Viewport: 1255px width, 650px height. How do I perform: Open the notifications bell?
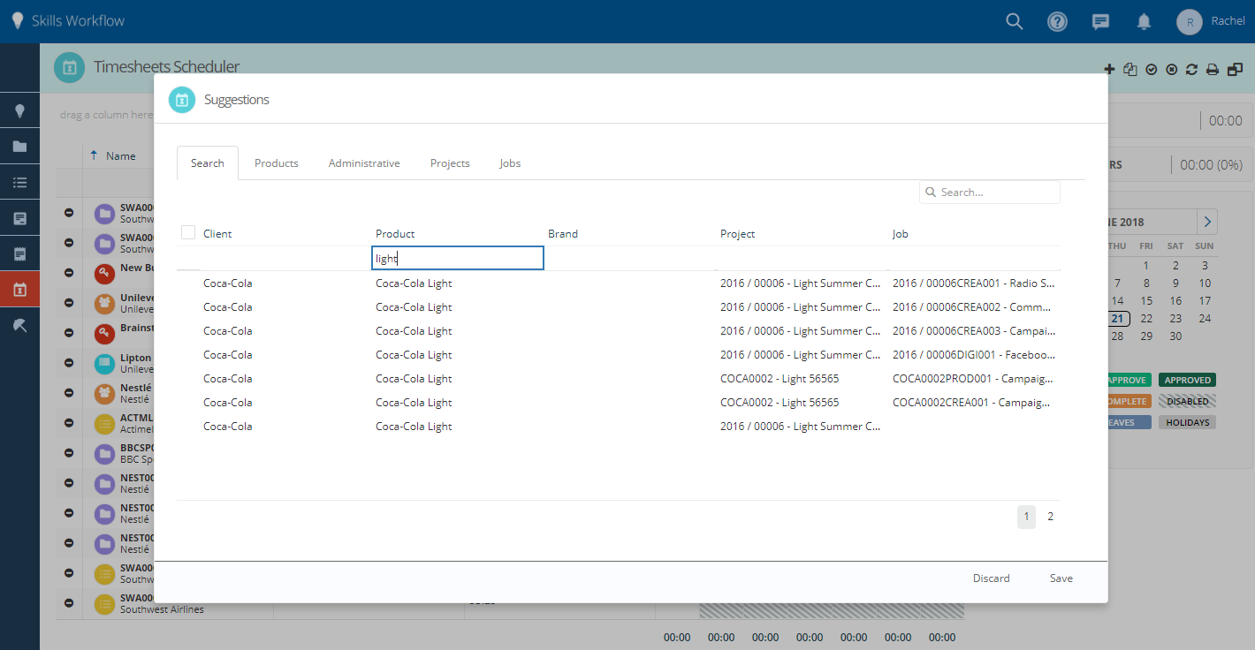coord(1144,21)
